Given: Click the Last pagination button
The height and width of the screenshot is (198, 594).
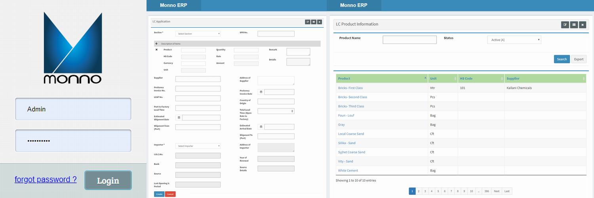Looking at the screenshot, I should point(507,191).
